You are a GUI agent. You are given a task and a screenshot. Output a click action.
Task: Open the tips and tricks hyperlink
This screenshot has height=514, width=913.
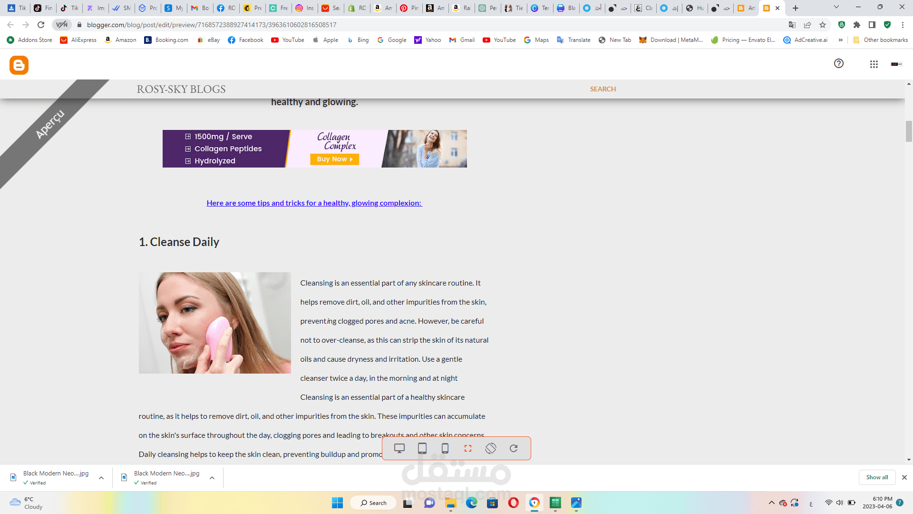tap(314, 203)
